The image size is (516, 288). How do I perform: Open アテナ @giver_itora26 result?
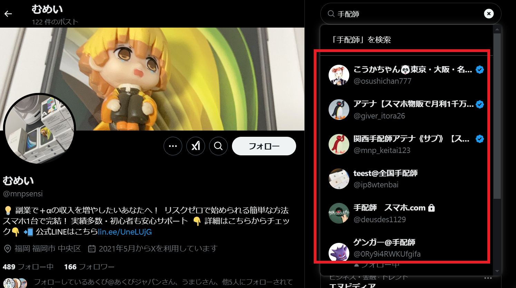407,110
